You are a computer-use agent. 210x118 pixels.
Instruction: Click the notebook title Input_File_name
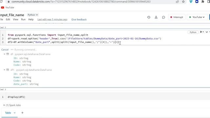[x=12, y=15]
